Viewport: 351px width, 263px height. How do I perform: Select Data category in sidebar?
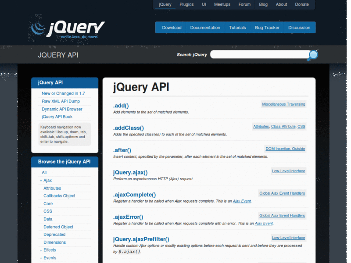(x=48, y=219)
